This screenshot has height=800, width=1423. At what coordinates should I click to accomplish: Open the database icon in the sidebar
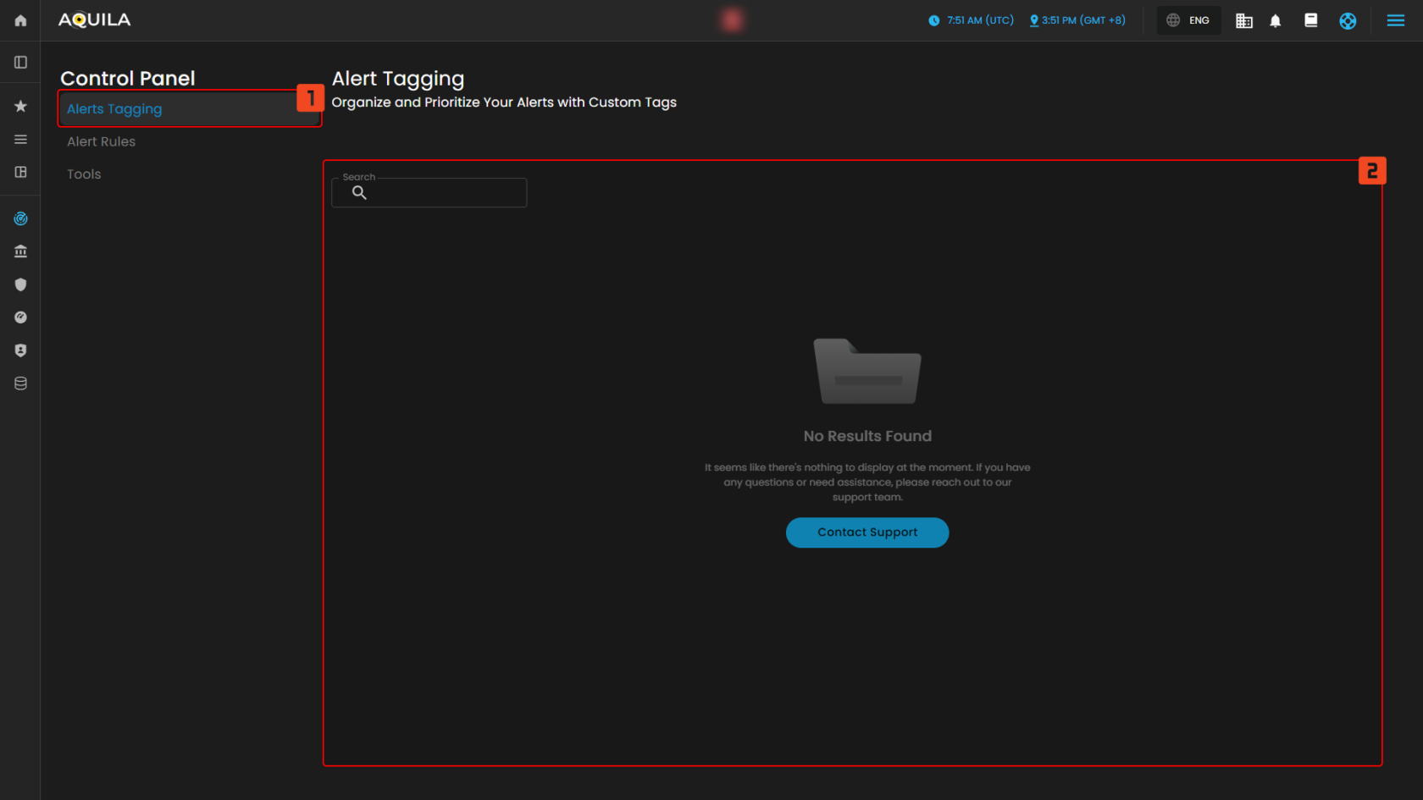[19, 383]
